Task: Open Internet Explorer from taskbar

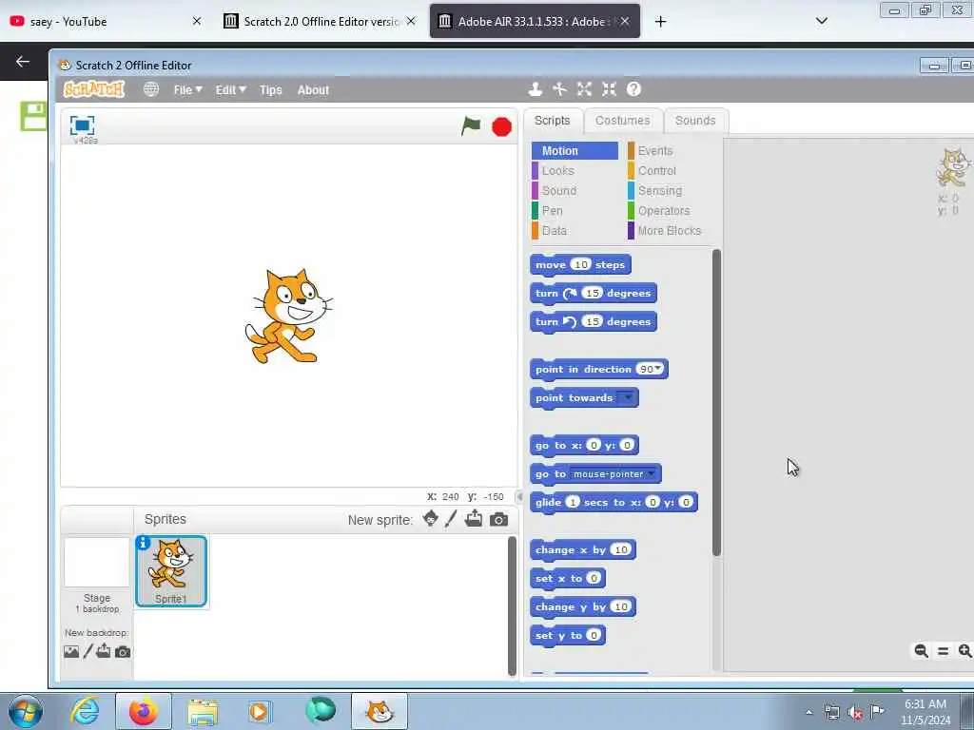Action: [85, 711]
